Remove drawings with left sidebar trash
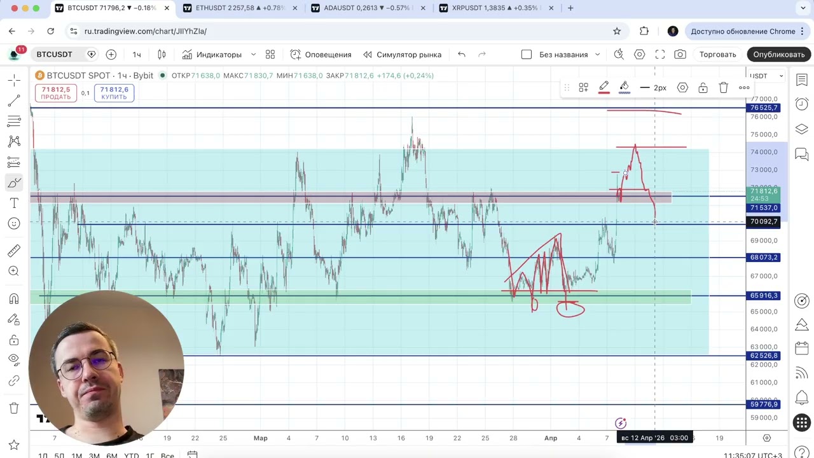The height and width of the screenshot is (458, 814). tap(14, 408)
